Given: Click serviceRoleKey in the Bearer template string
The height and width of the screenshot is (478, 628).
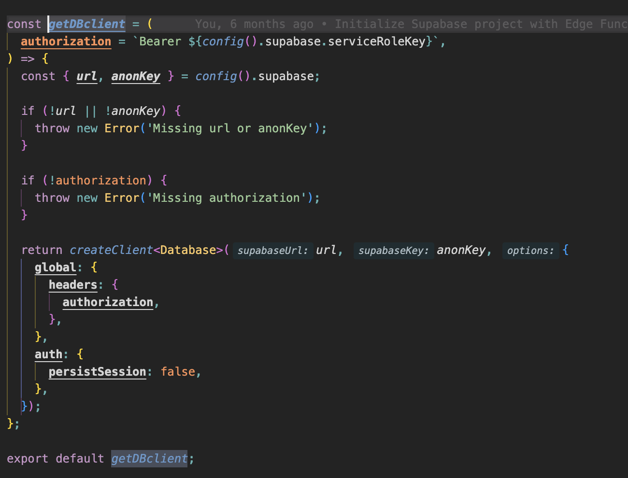Looking at the screenshot, I should click(x=377, y=42).
